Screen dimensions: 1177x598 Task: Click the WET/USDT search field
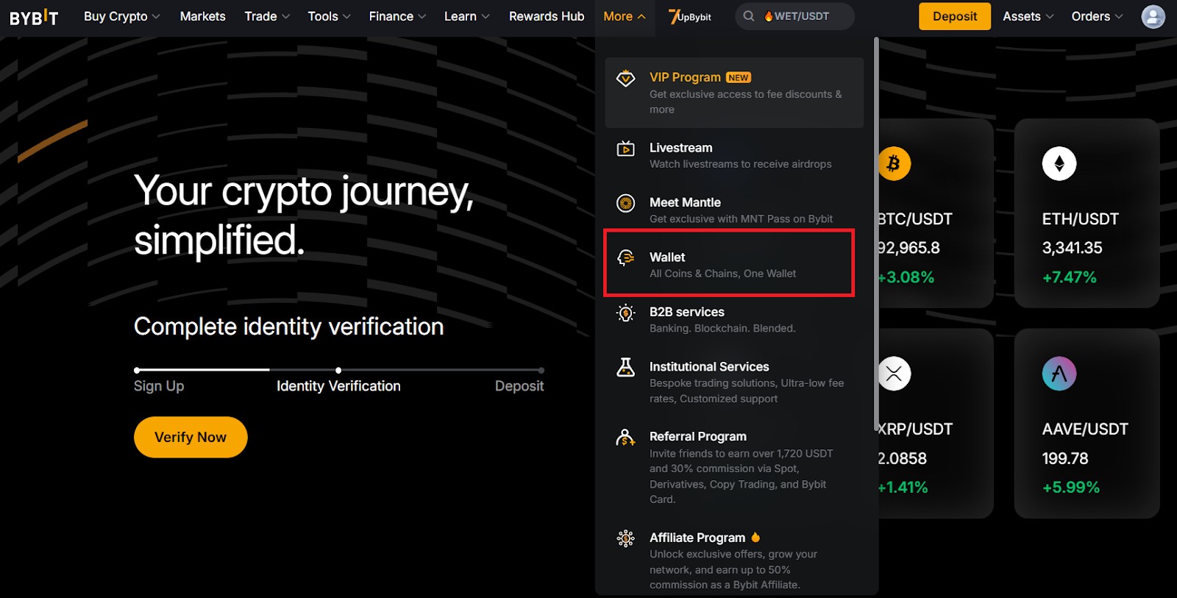coord(794,16)
